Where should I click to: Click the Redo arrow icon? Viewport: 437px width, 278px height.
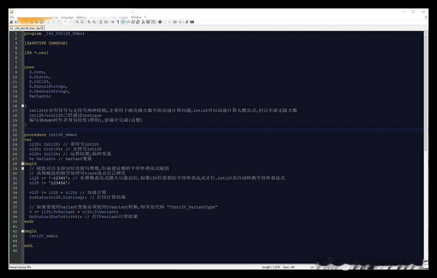[70, 22]
